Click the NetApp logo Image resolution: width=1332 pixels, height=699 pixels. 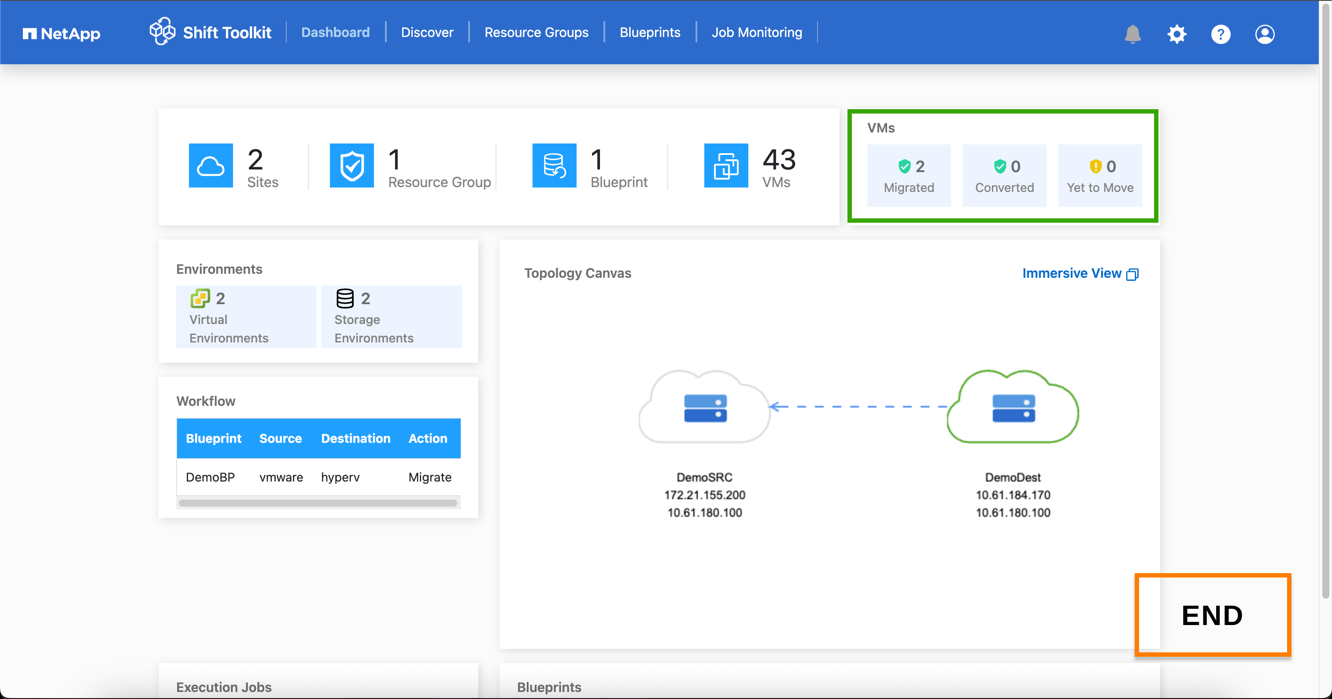click(x=61, y=33)
